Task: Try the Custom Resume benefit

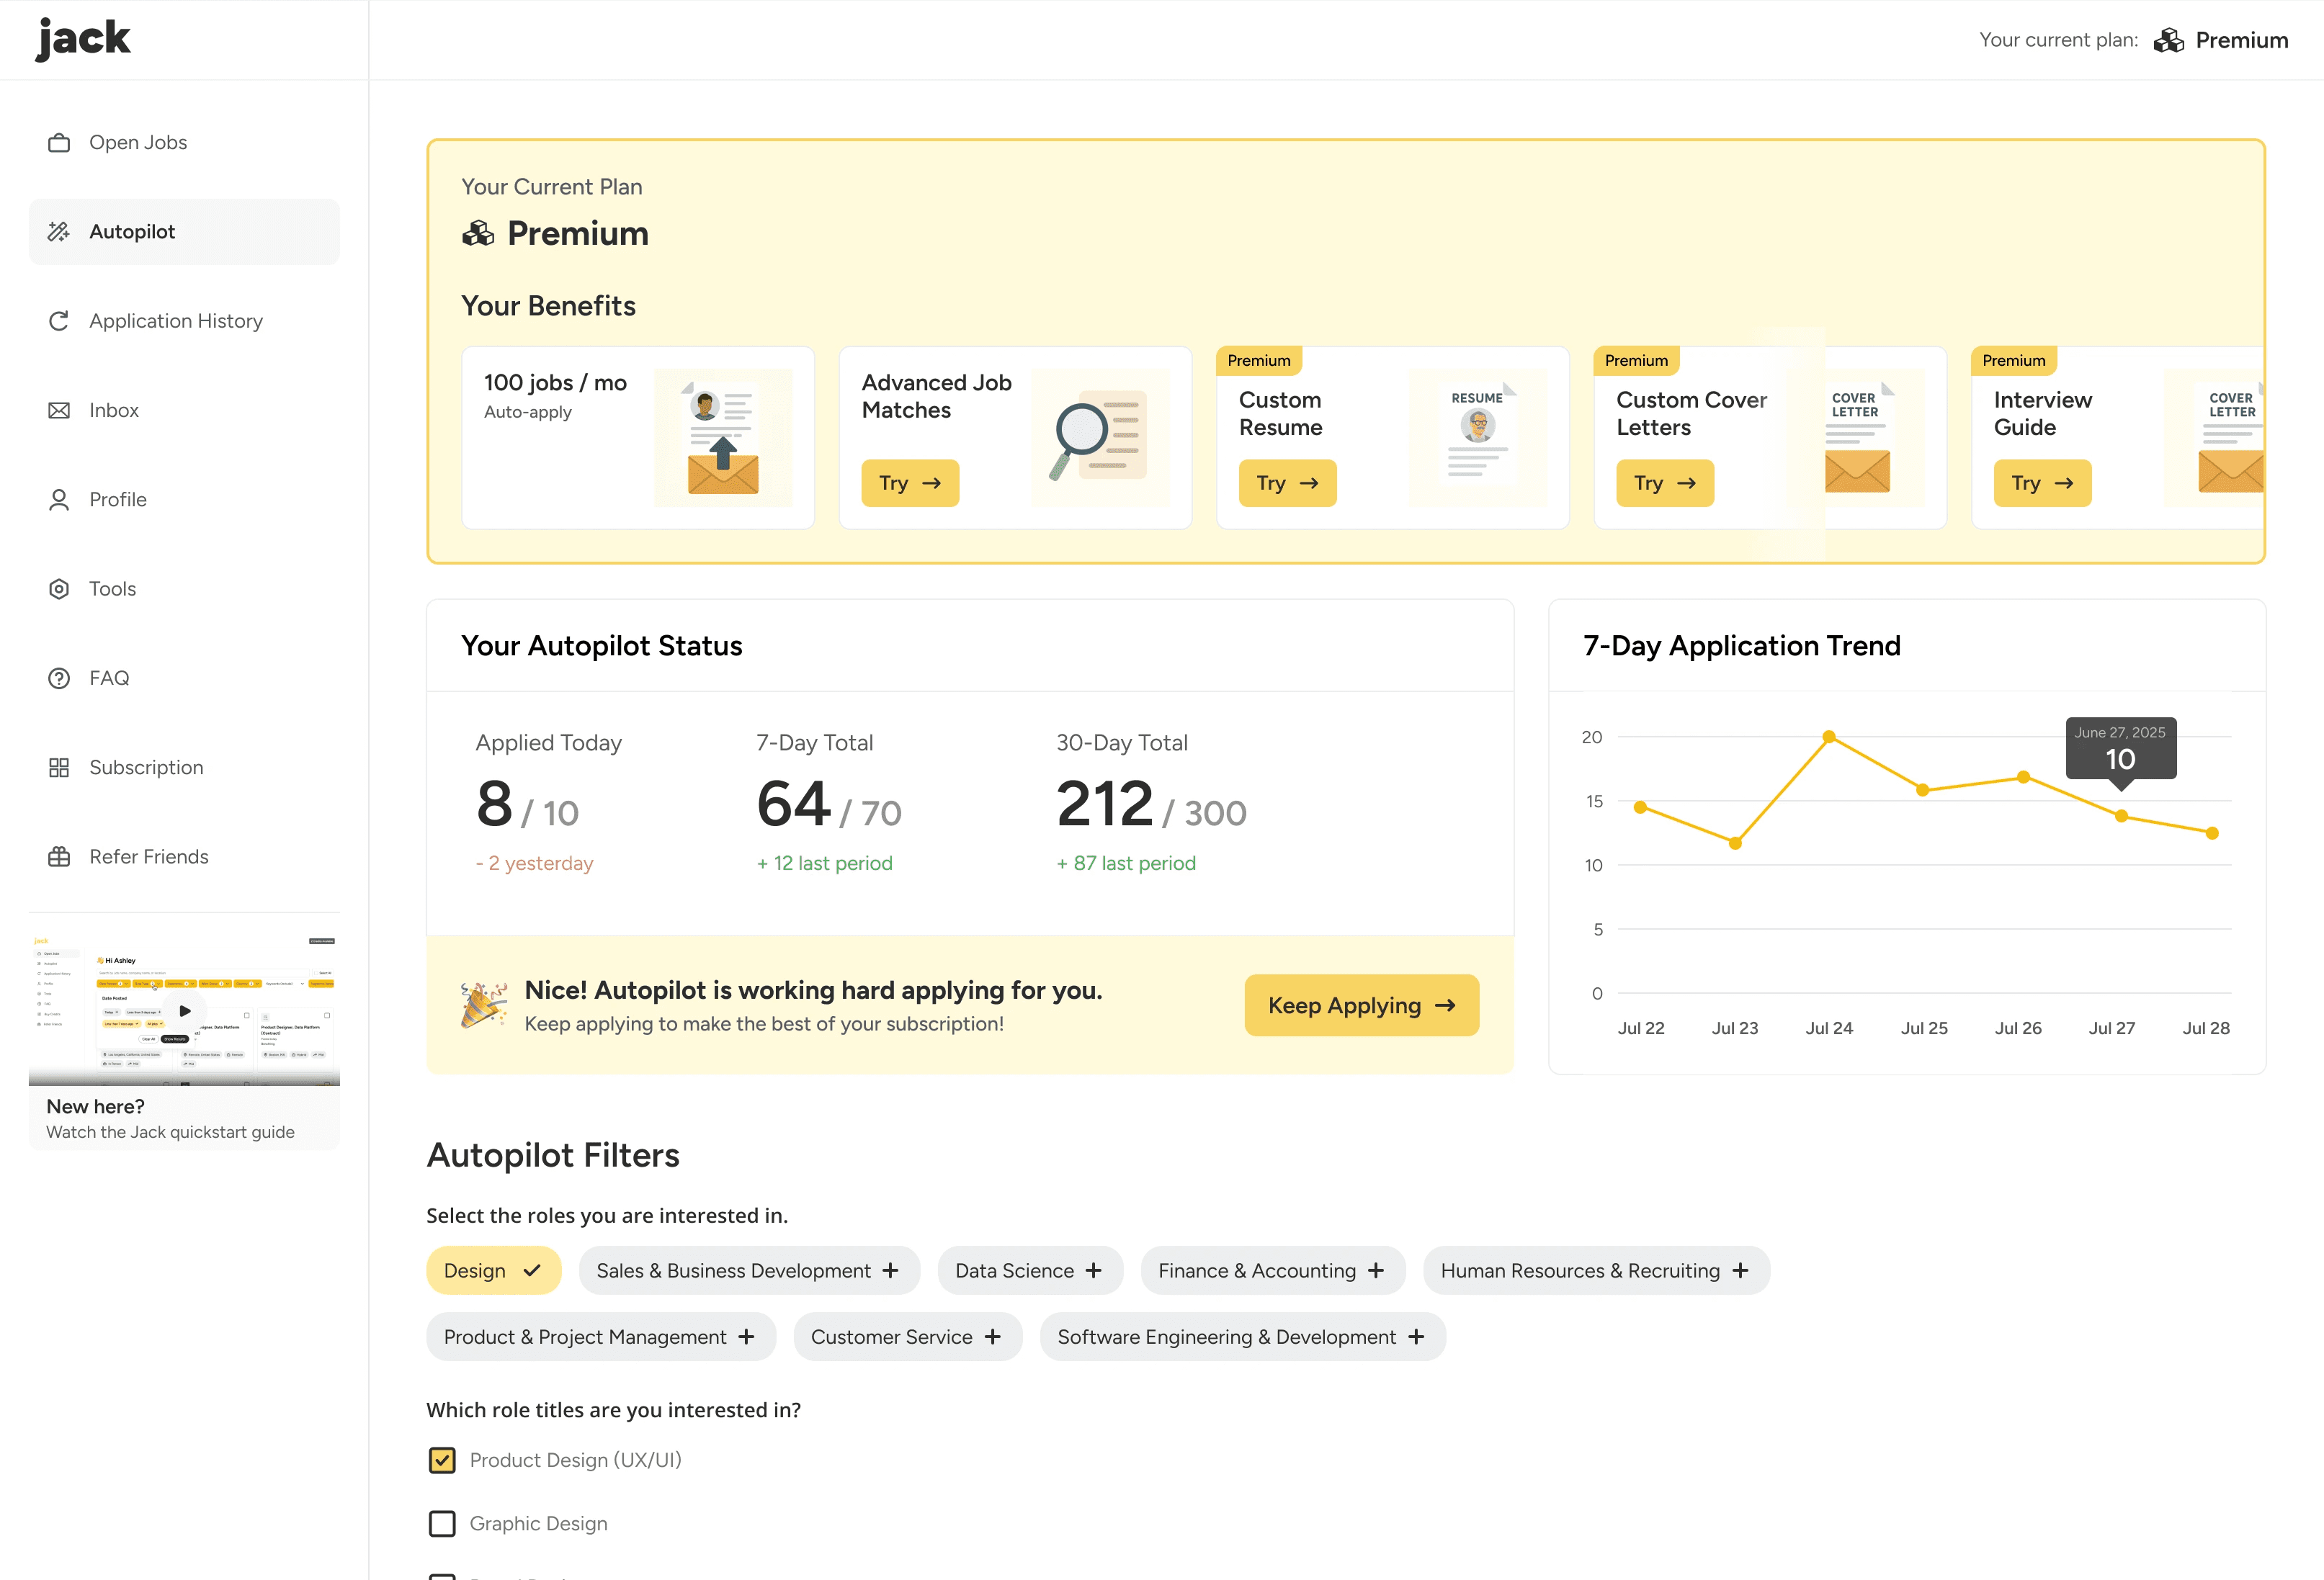Action: pyautogui.click(x=1287, y=484)
